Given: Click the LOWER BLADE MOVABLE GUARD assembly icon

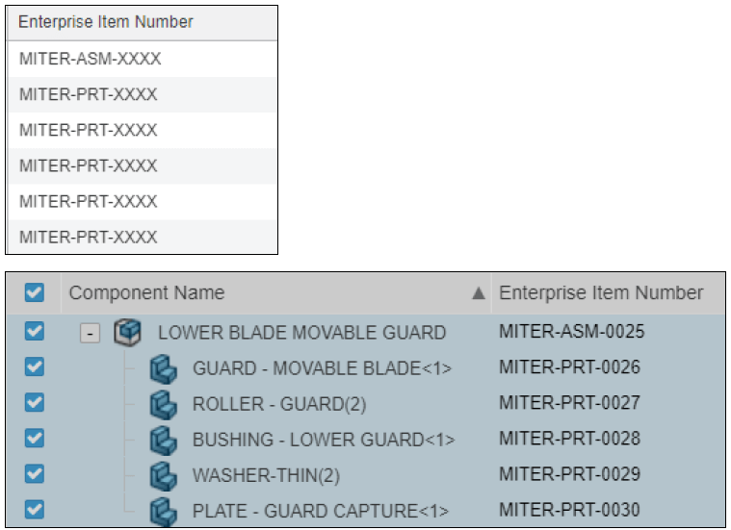Looking at the screenshot, I should [127, 333].
